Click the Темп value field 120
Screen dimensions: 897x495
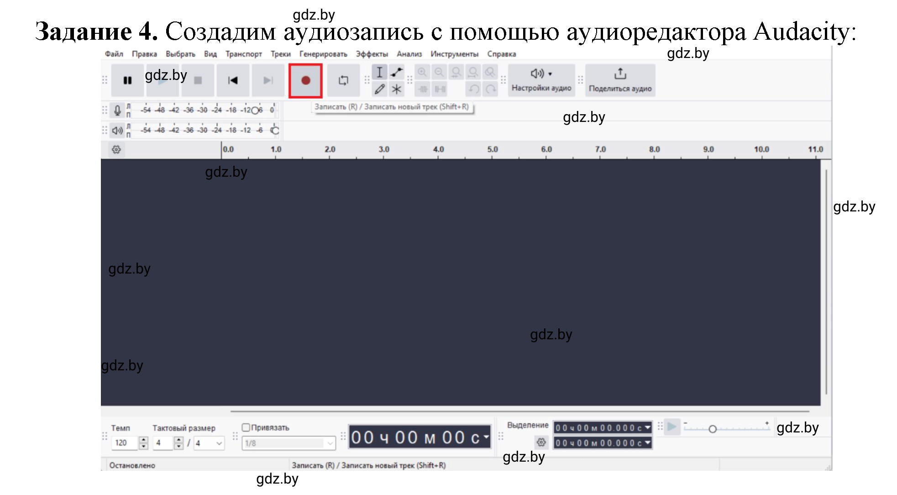point(125,443)
